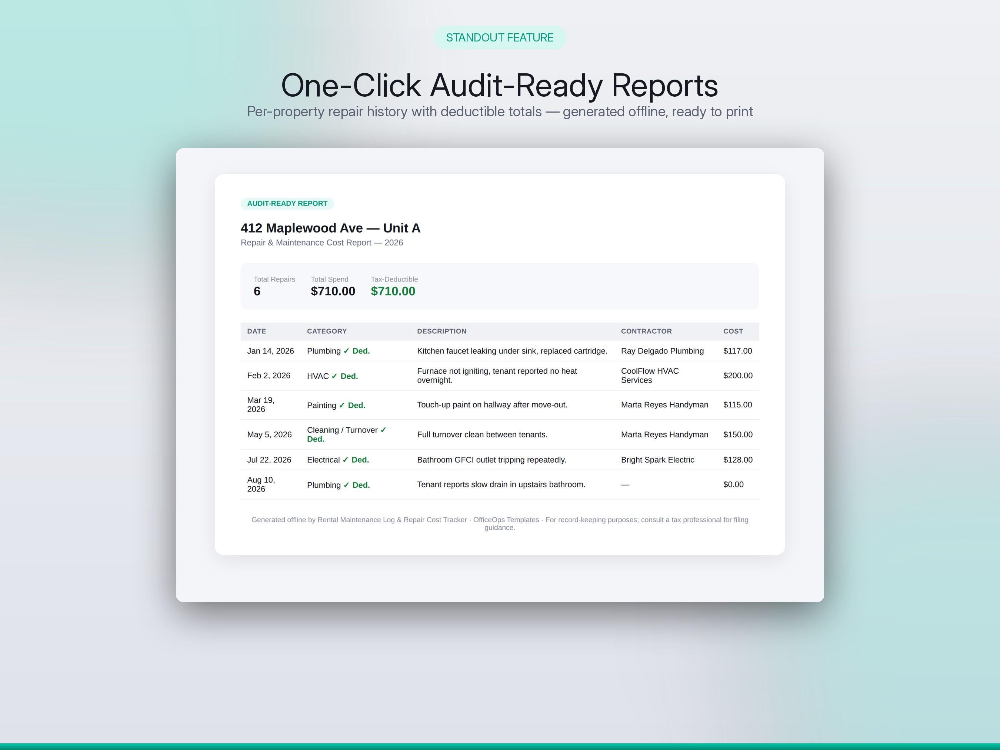
Task: Click Total Repairs value 6
Action: click(257, 291)
